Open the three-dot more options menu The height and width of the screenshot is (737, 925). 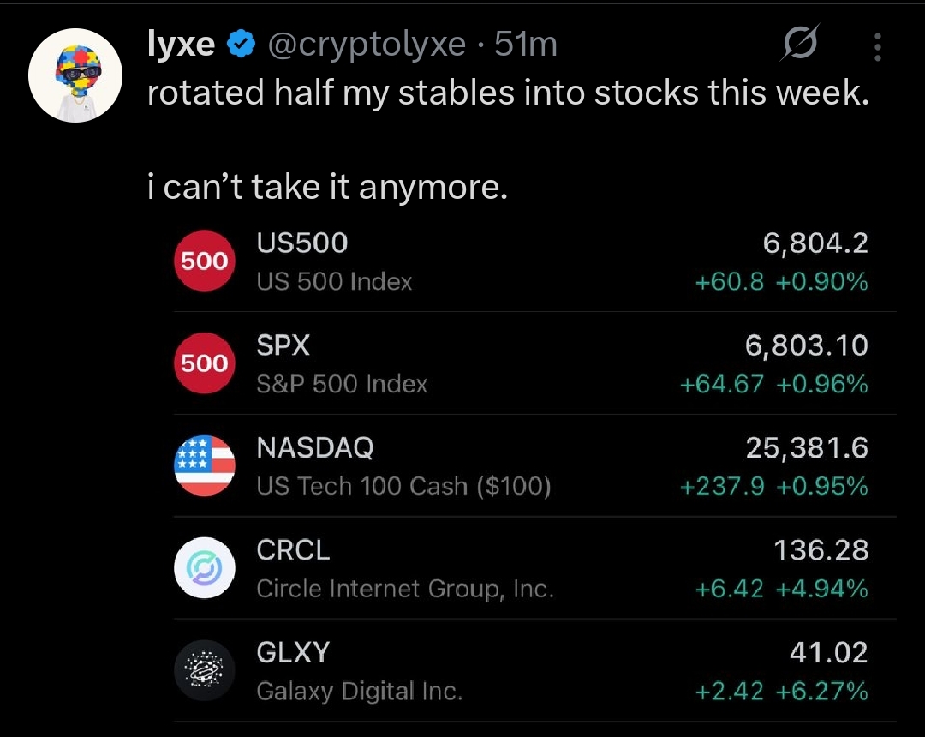tap(877, 48)
